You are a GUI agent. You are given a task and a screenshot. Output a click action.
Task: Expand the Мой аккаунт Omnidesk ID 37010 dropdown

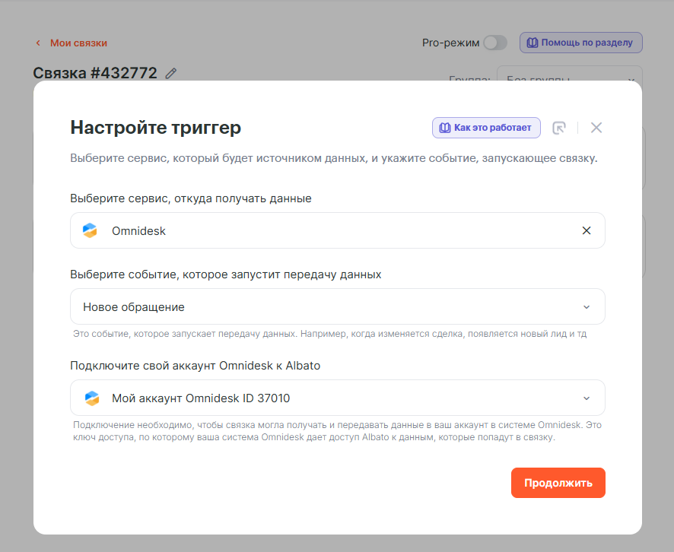[337, 398]
